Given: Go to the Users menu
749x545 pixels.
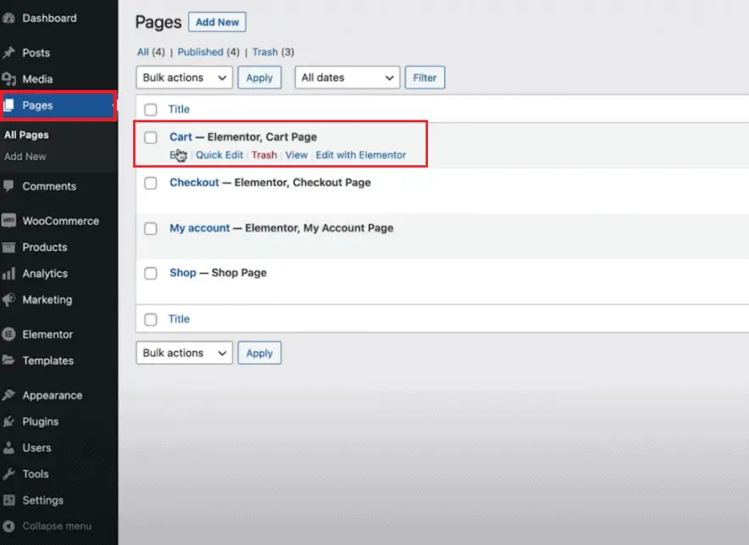Looking at the screenshot, I should pyautogui.click(x=36, y=448).
